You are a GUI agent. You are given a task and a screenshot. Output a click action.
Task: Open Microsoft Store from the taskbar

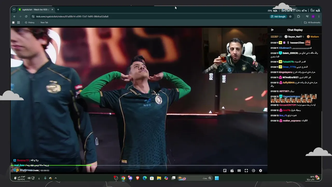[x=152, y=178]
